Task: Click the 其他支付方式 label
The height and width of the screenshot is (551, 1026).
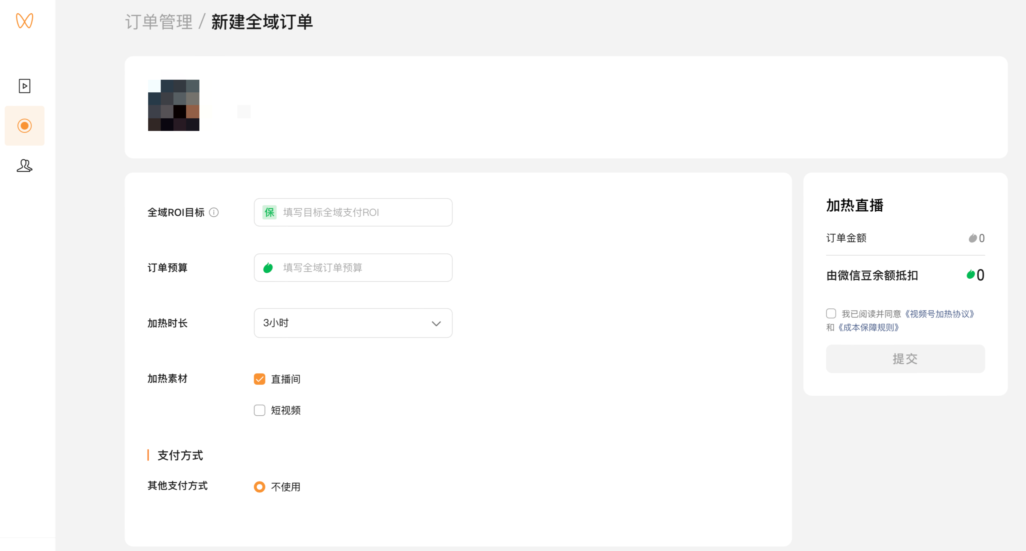Action: (x=178, y=485)
